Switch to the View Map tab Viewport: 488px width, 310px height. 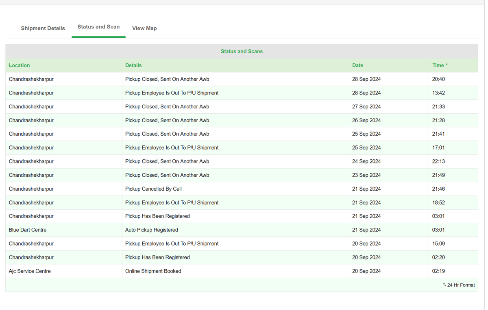[x=144, y=28]
